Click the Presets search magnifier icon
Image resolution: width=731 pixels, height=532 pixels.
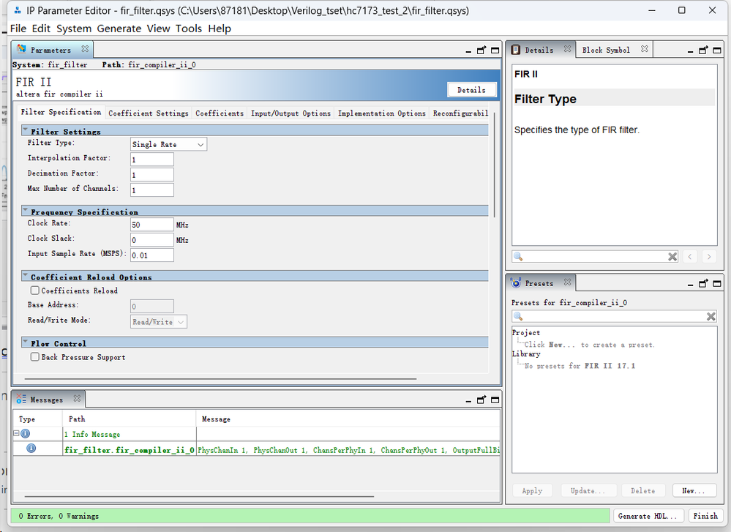(518, 317)
